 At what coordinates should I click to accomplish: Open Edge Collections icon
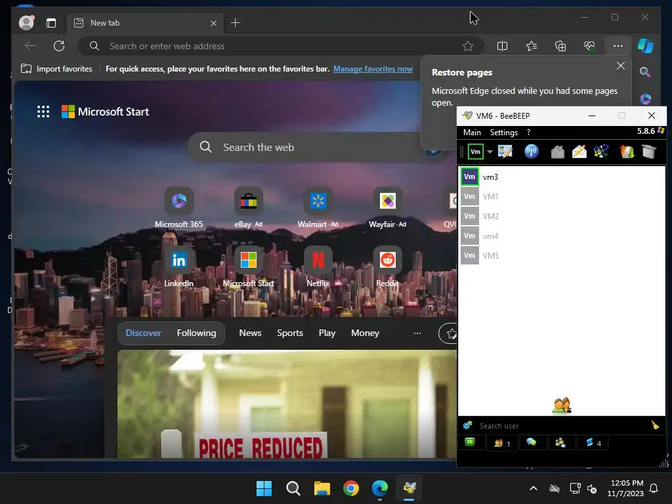560,46
